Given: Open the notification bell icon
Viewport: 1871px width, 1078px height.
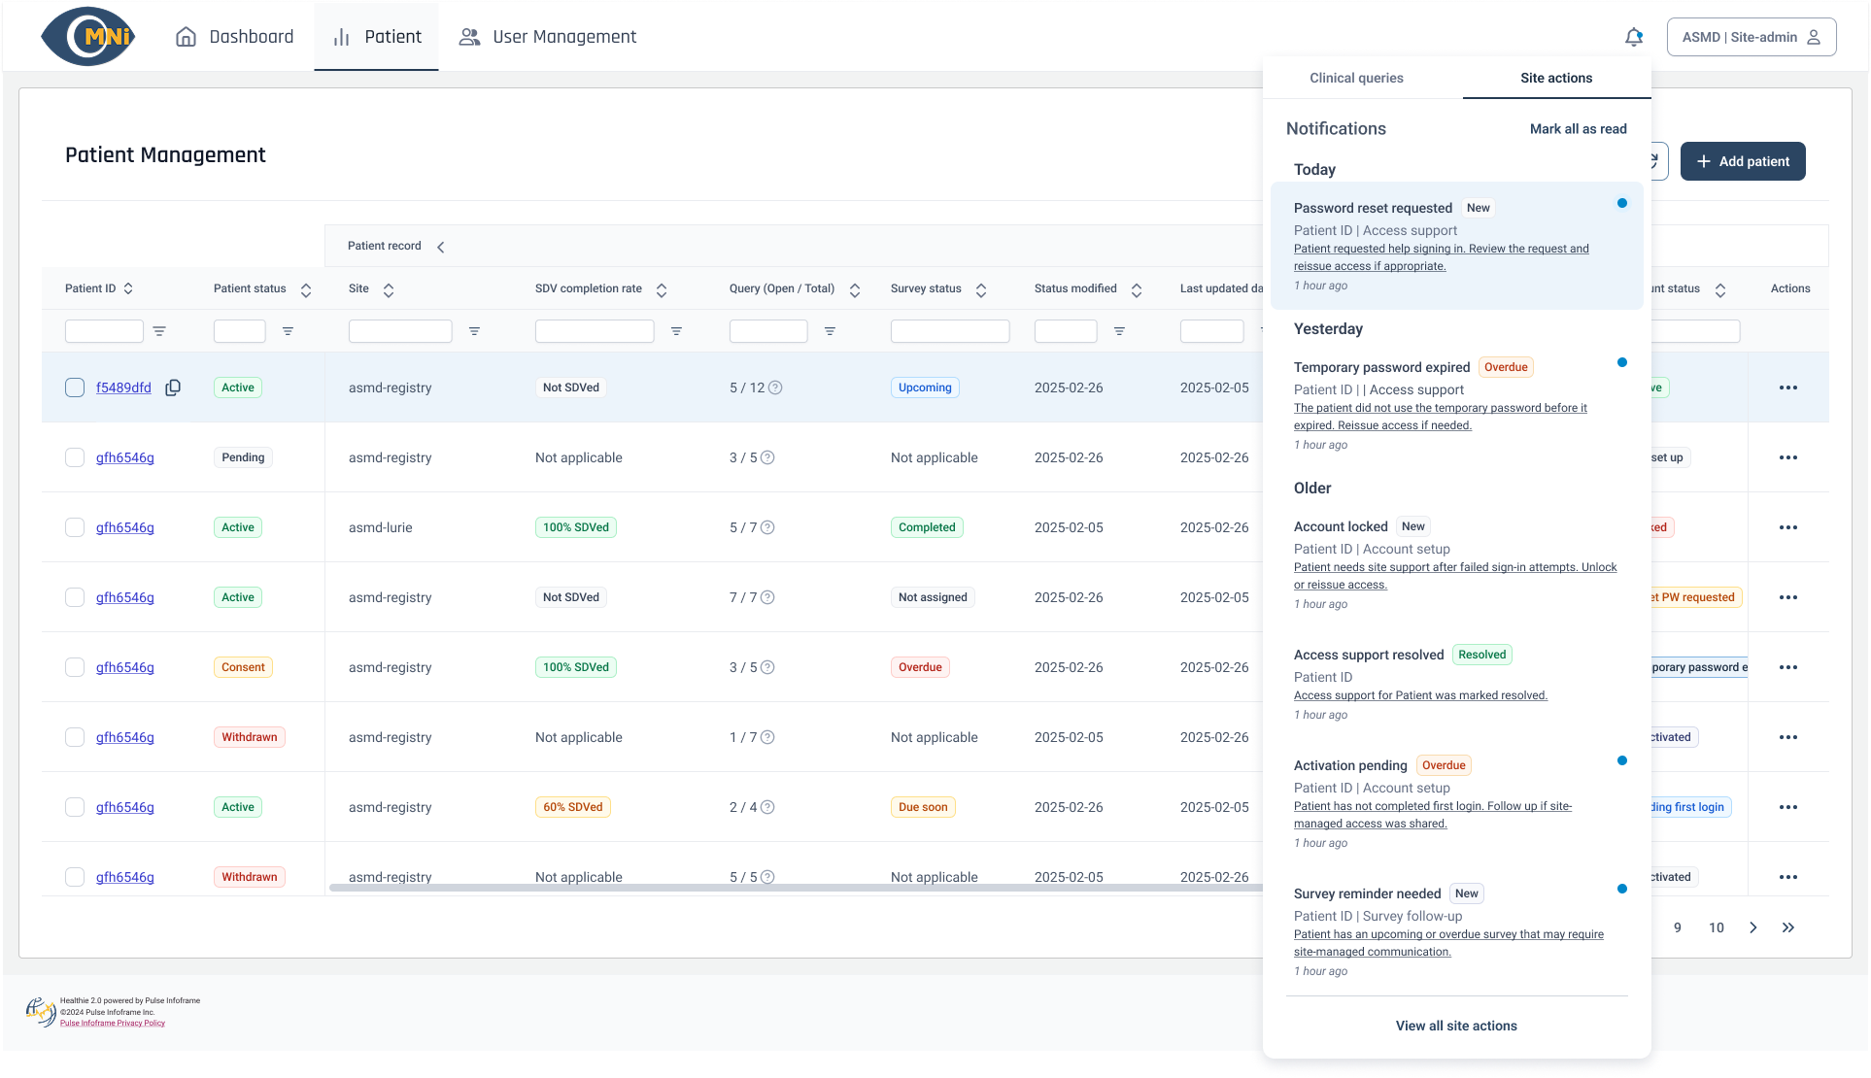Looking at the screenshot, I should click(x=1634, y=37).
